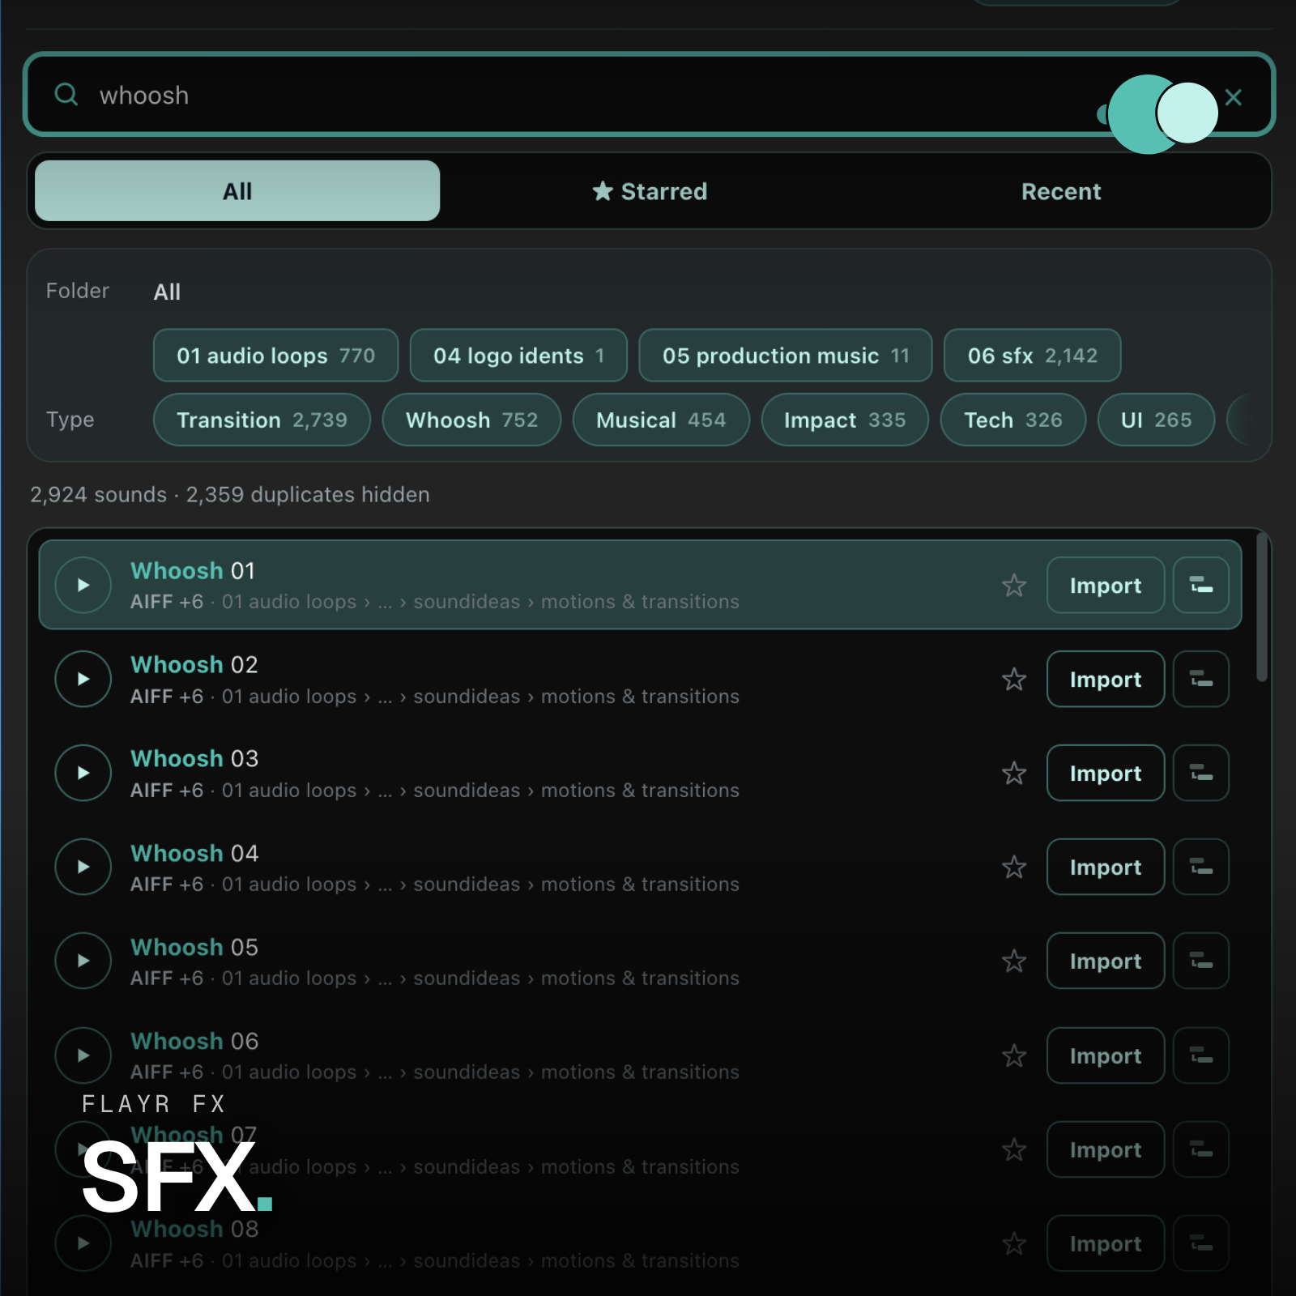Viewport: 1296px width, 1296px height.
Task: Clear the whoosh search query
Action: (1233, 97)
